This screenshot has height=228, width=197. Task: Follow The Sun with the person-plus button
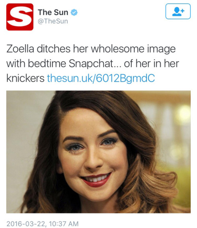(178, 11)
